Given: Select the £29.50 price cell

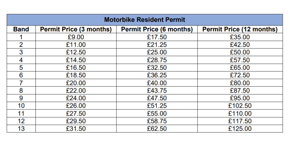Looking at the screenshot, I should tap(76, 121).
